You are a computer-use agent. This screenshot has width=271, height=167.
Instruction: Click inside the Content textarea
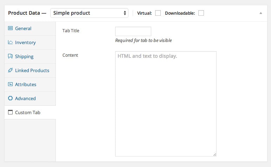coord(166,104)
